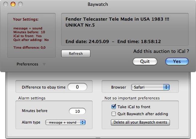Click the Fender Telecaster auction title
This screenshot has width=196, height=139.
(x=117, y=22)
